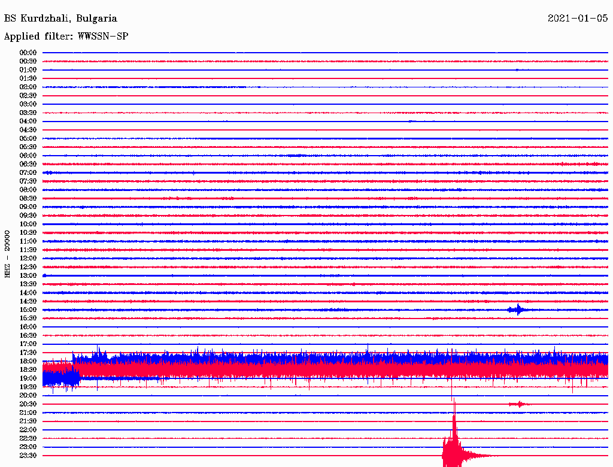
Task: Click the 23:00 time label
Action: [28, 447]
